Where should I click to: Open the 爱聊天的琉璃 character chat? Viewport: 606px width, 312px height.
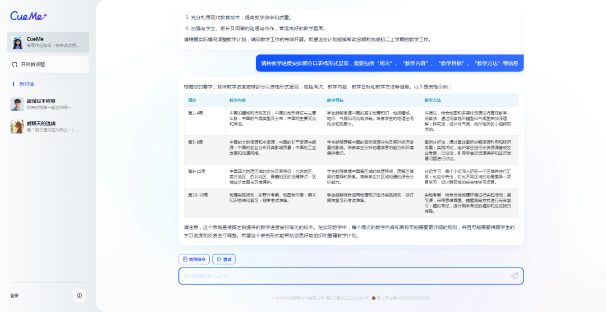pos(48,126)
